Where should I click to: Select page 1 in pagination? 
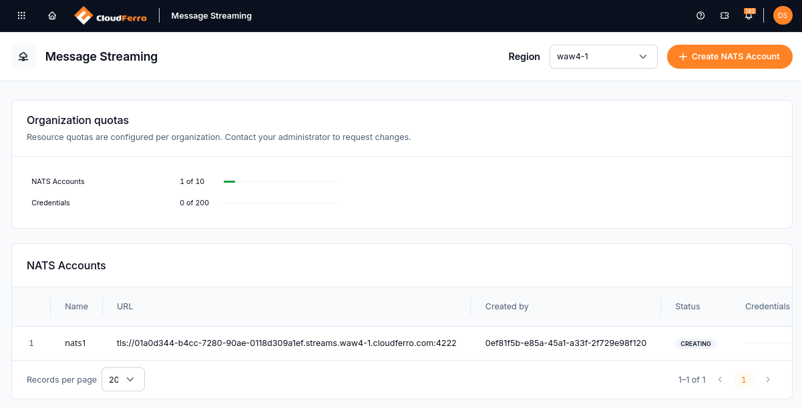[744, 380]
